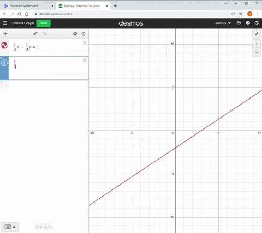Open the tab search chevron

pyautogui.click(x=225, y=3)
